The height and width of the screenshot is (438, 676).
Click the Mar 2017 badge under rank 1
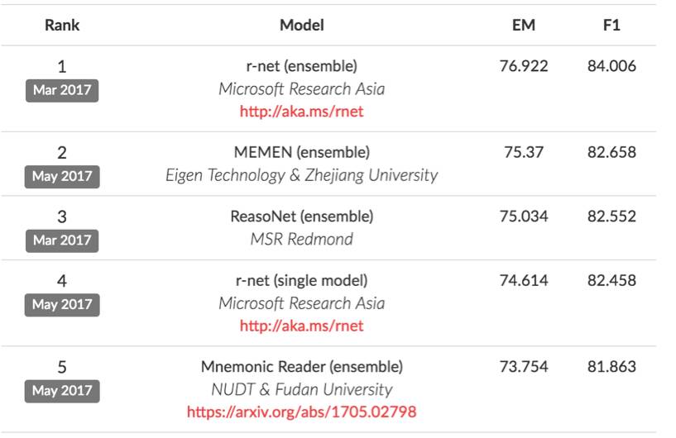pos(62,90)
